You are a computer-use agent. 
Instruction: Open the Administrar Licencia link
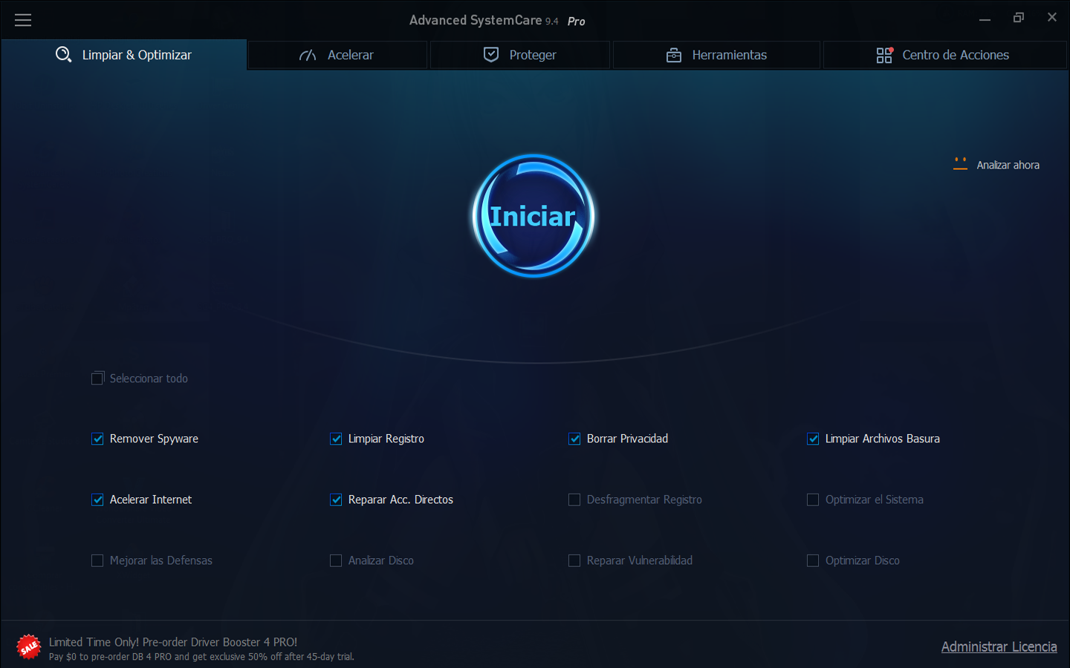[999, 646]
